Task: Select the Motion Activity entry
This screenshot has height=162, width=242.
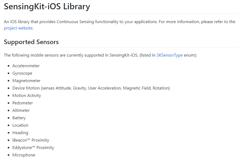Action: pos(27,96)
